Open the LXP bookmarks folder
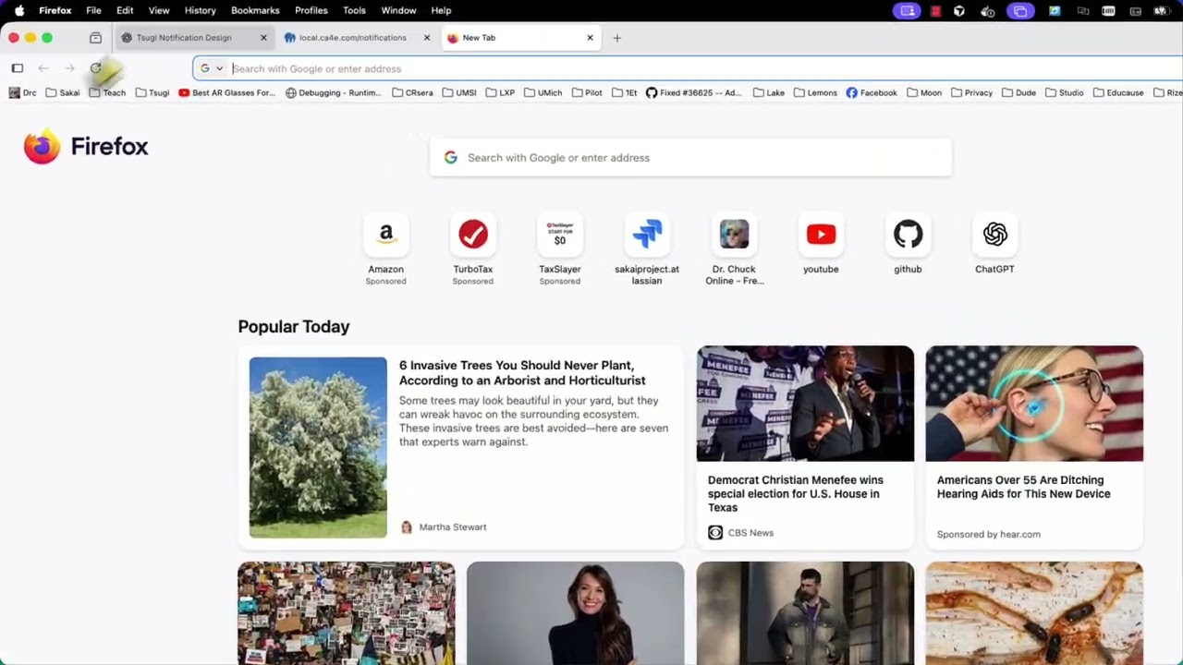 coord(500,92)
